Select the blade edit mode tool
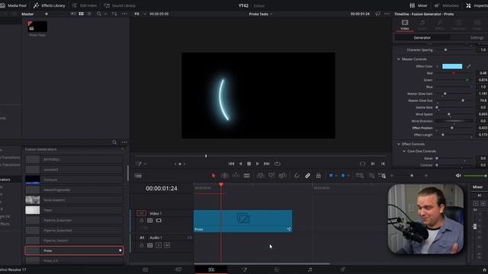Image resolution: width=488 pixels, height=274 pixels. click(x=247, y=176)
